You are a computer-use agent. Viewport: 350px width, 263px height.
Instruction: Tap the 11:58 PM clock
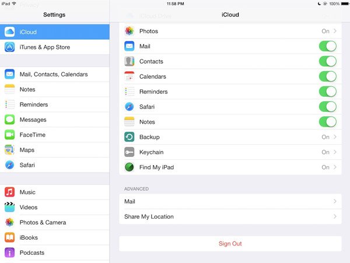click(176, 3)
